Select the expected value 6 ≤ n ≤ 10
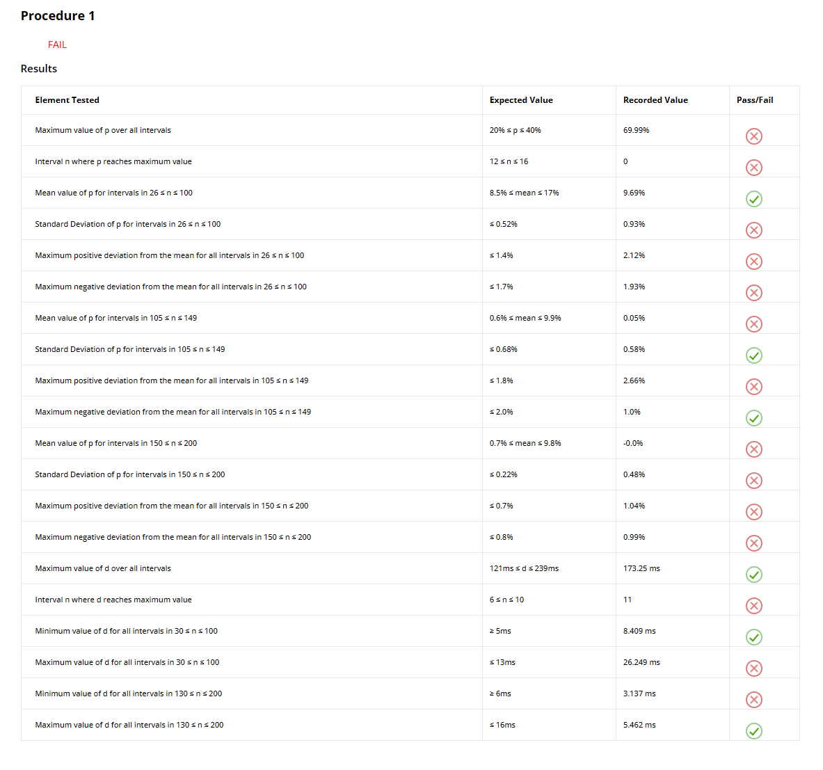Screen dimensions: 823x770 507,600
